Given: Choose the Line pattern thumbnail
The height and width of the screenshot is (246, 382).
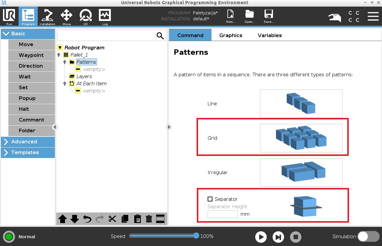Looking at the screenshot, I should (301, 104).
